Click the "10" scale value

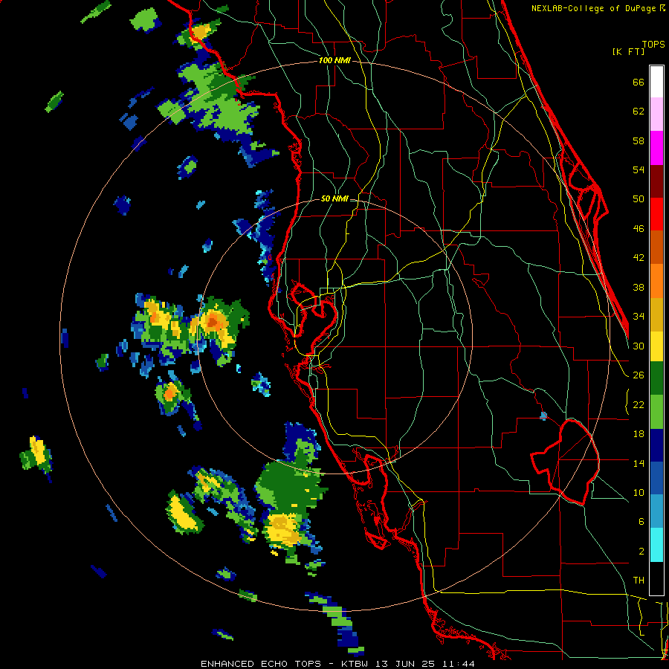point(639,492)
